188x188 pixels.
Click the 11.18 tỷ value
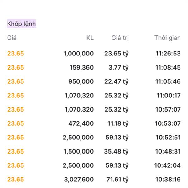pos(118,123)
